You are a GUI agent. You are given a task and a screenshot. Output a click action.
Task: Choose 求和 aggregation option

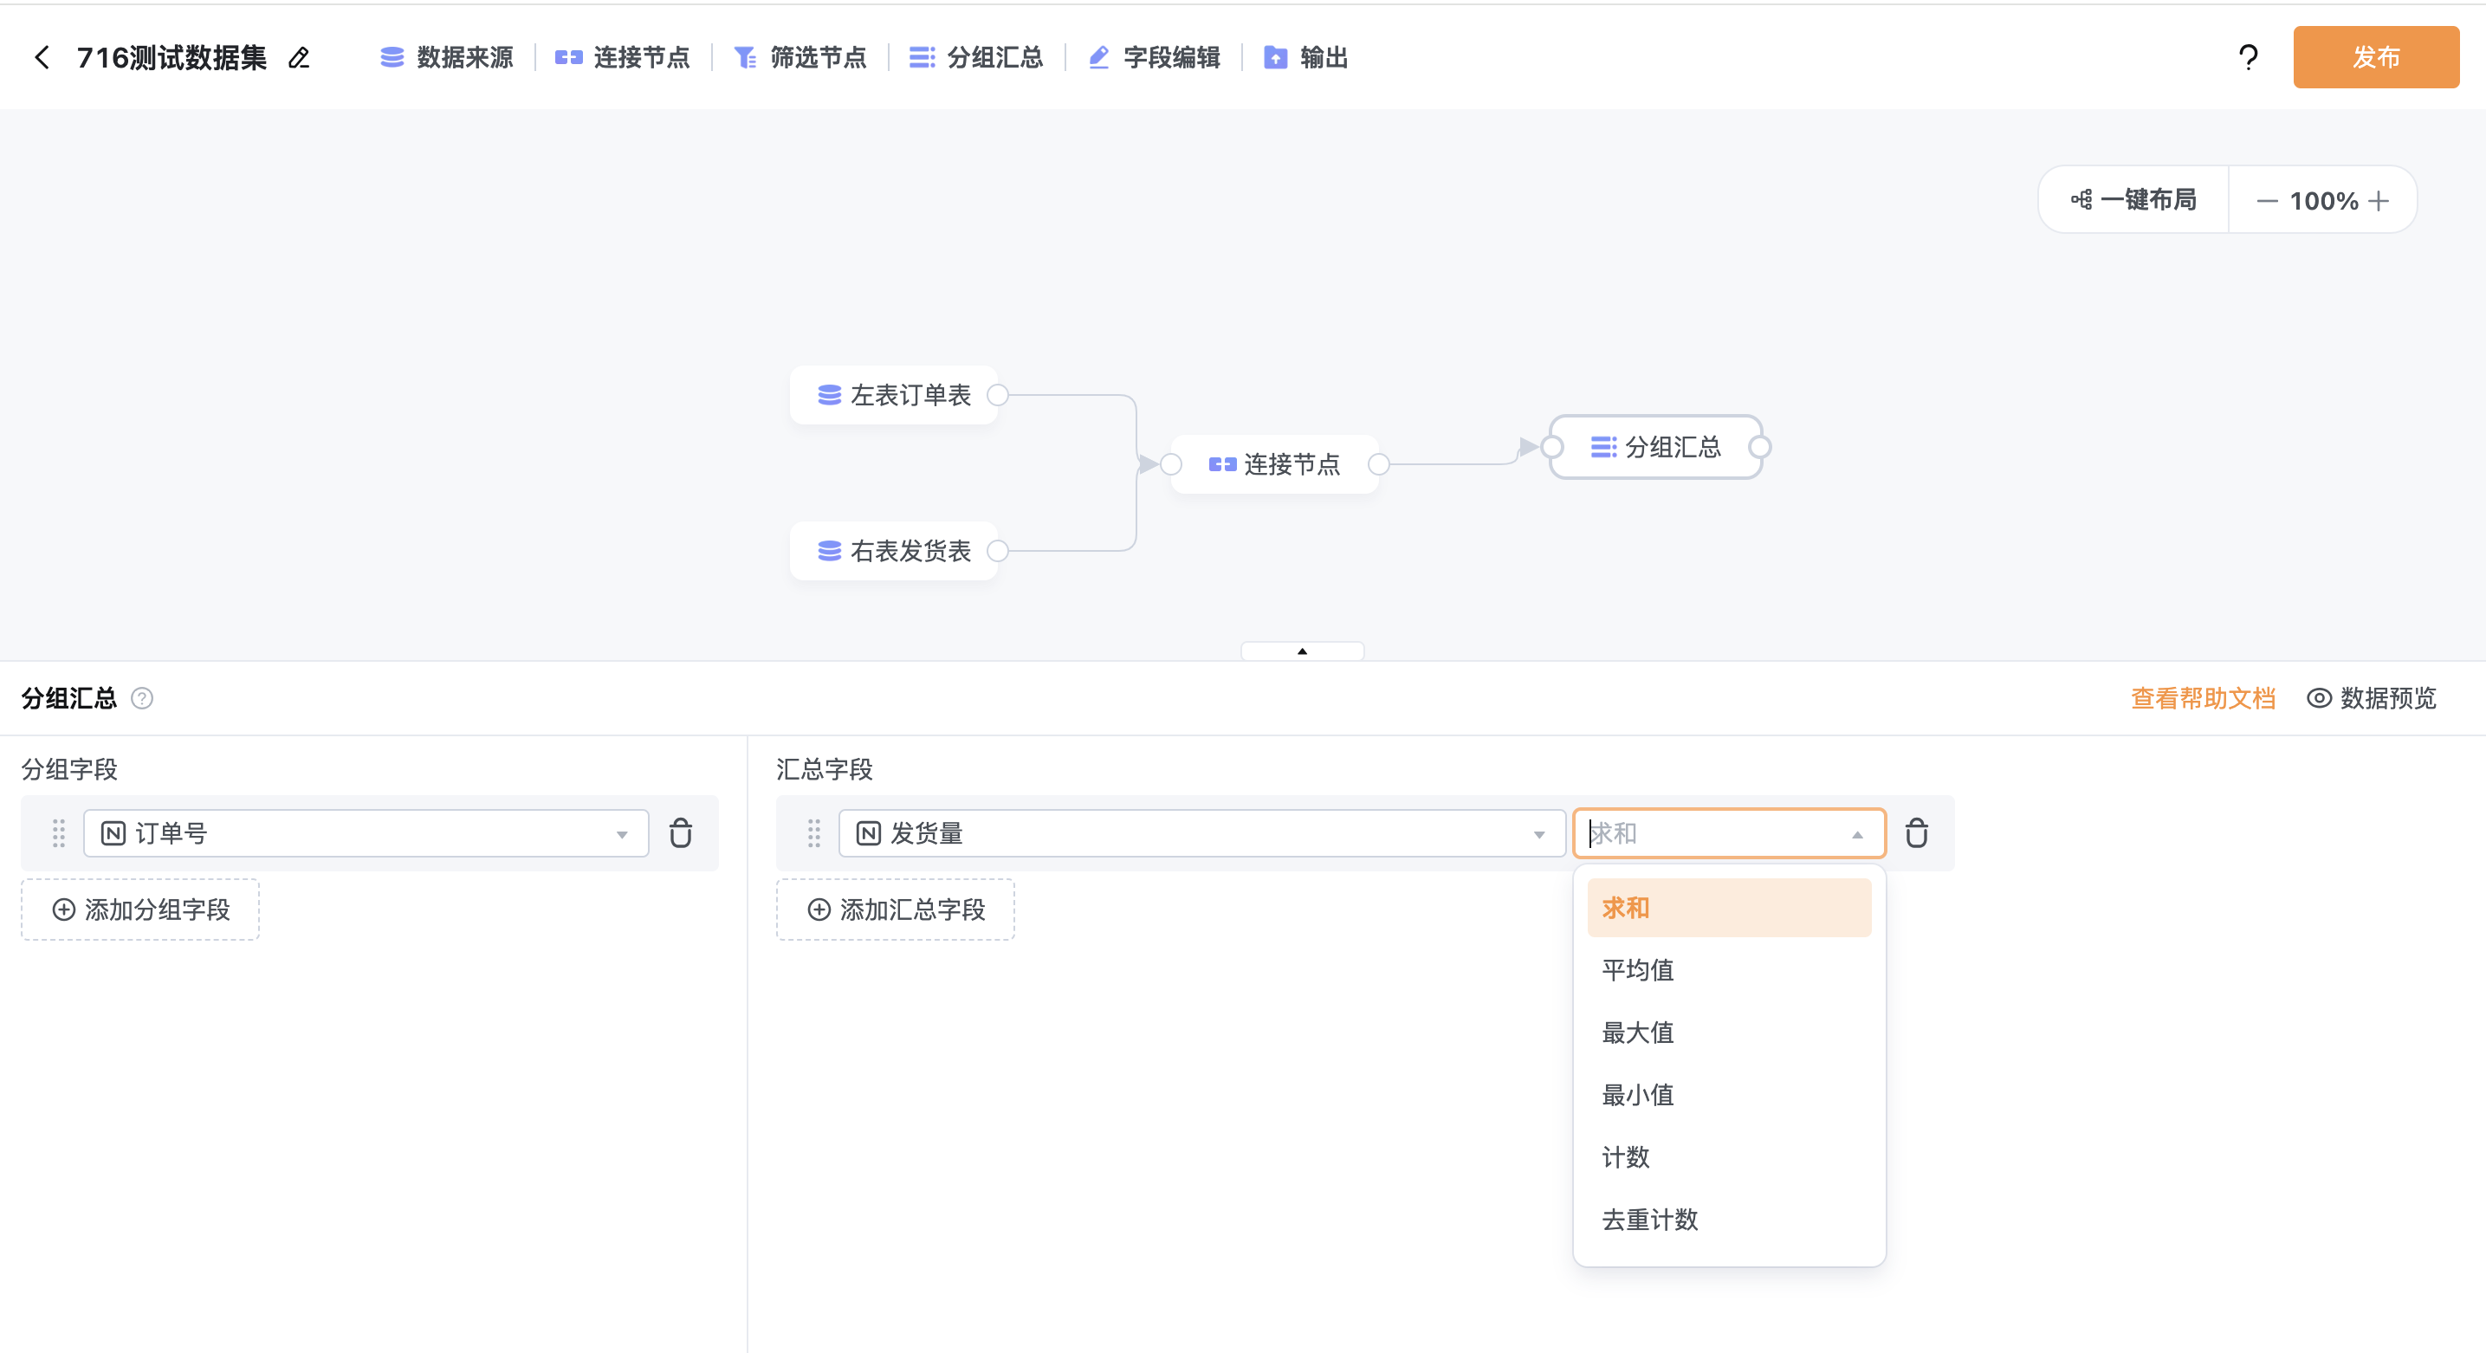tap(1728, 907)
